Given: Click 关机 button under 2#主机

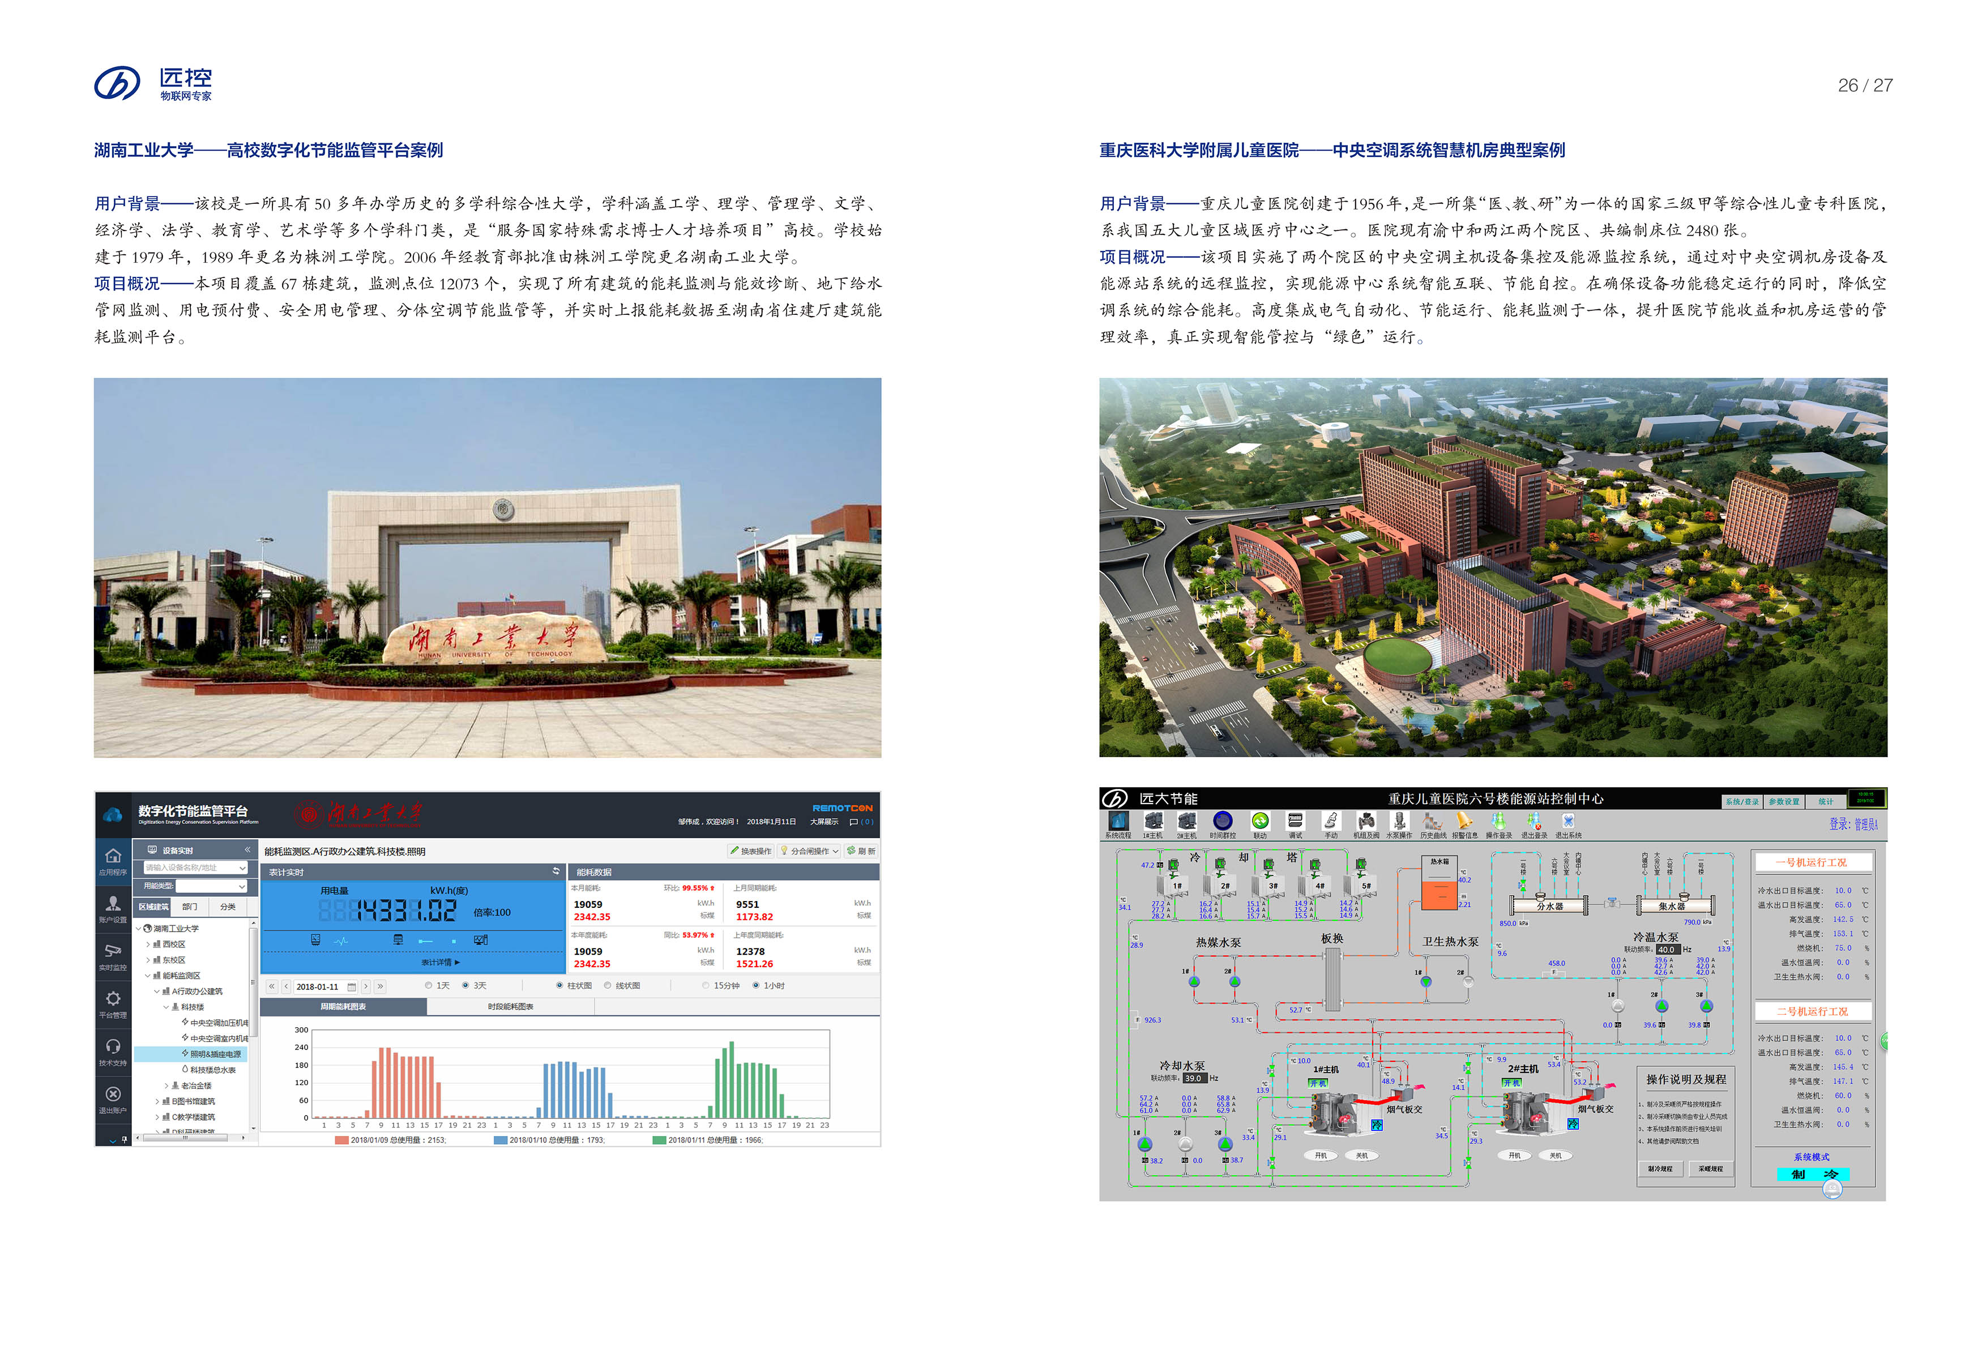Looking at the screenshot, I should [x=1556, y=1156].
